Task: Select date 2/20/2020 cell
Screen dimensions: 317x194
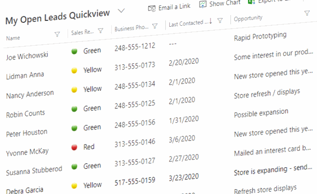Action: tap(184, 62)
